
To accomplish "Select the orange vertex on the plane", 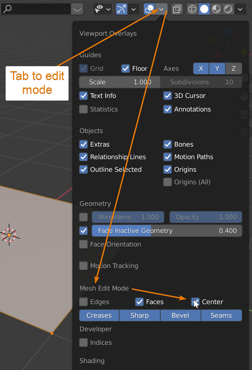I will coord(52,333).
